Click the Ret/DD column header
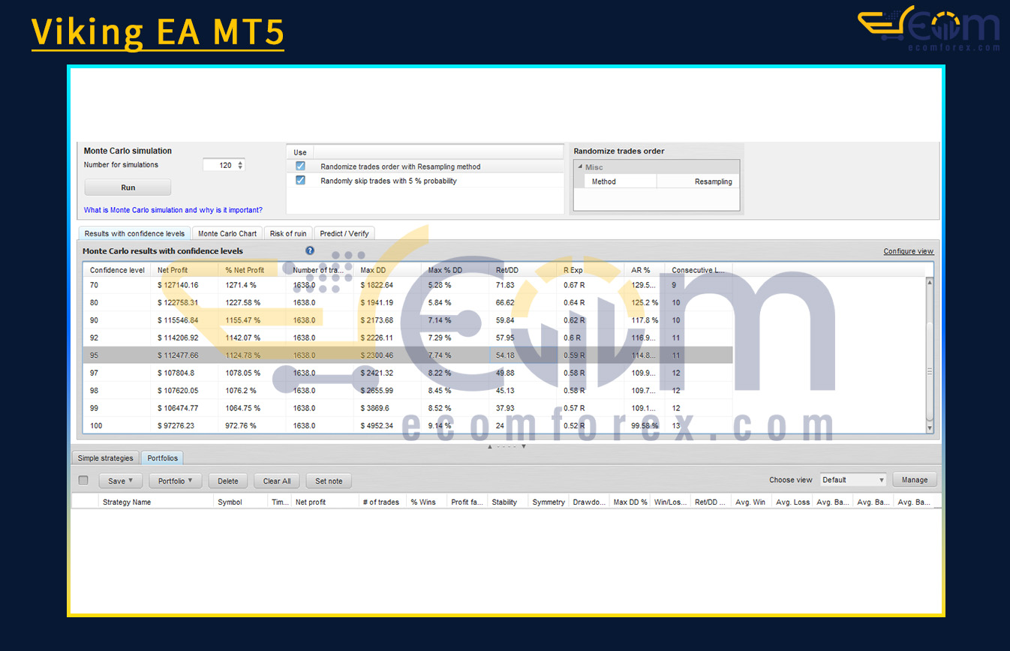This screenshot has height=651, width=1010. pos(522,270)
